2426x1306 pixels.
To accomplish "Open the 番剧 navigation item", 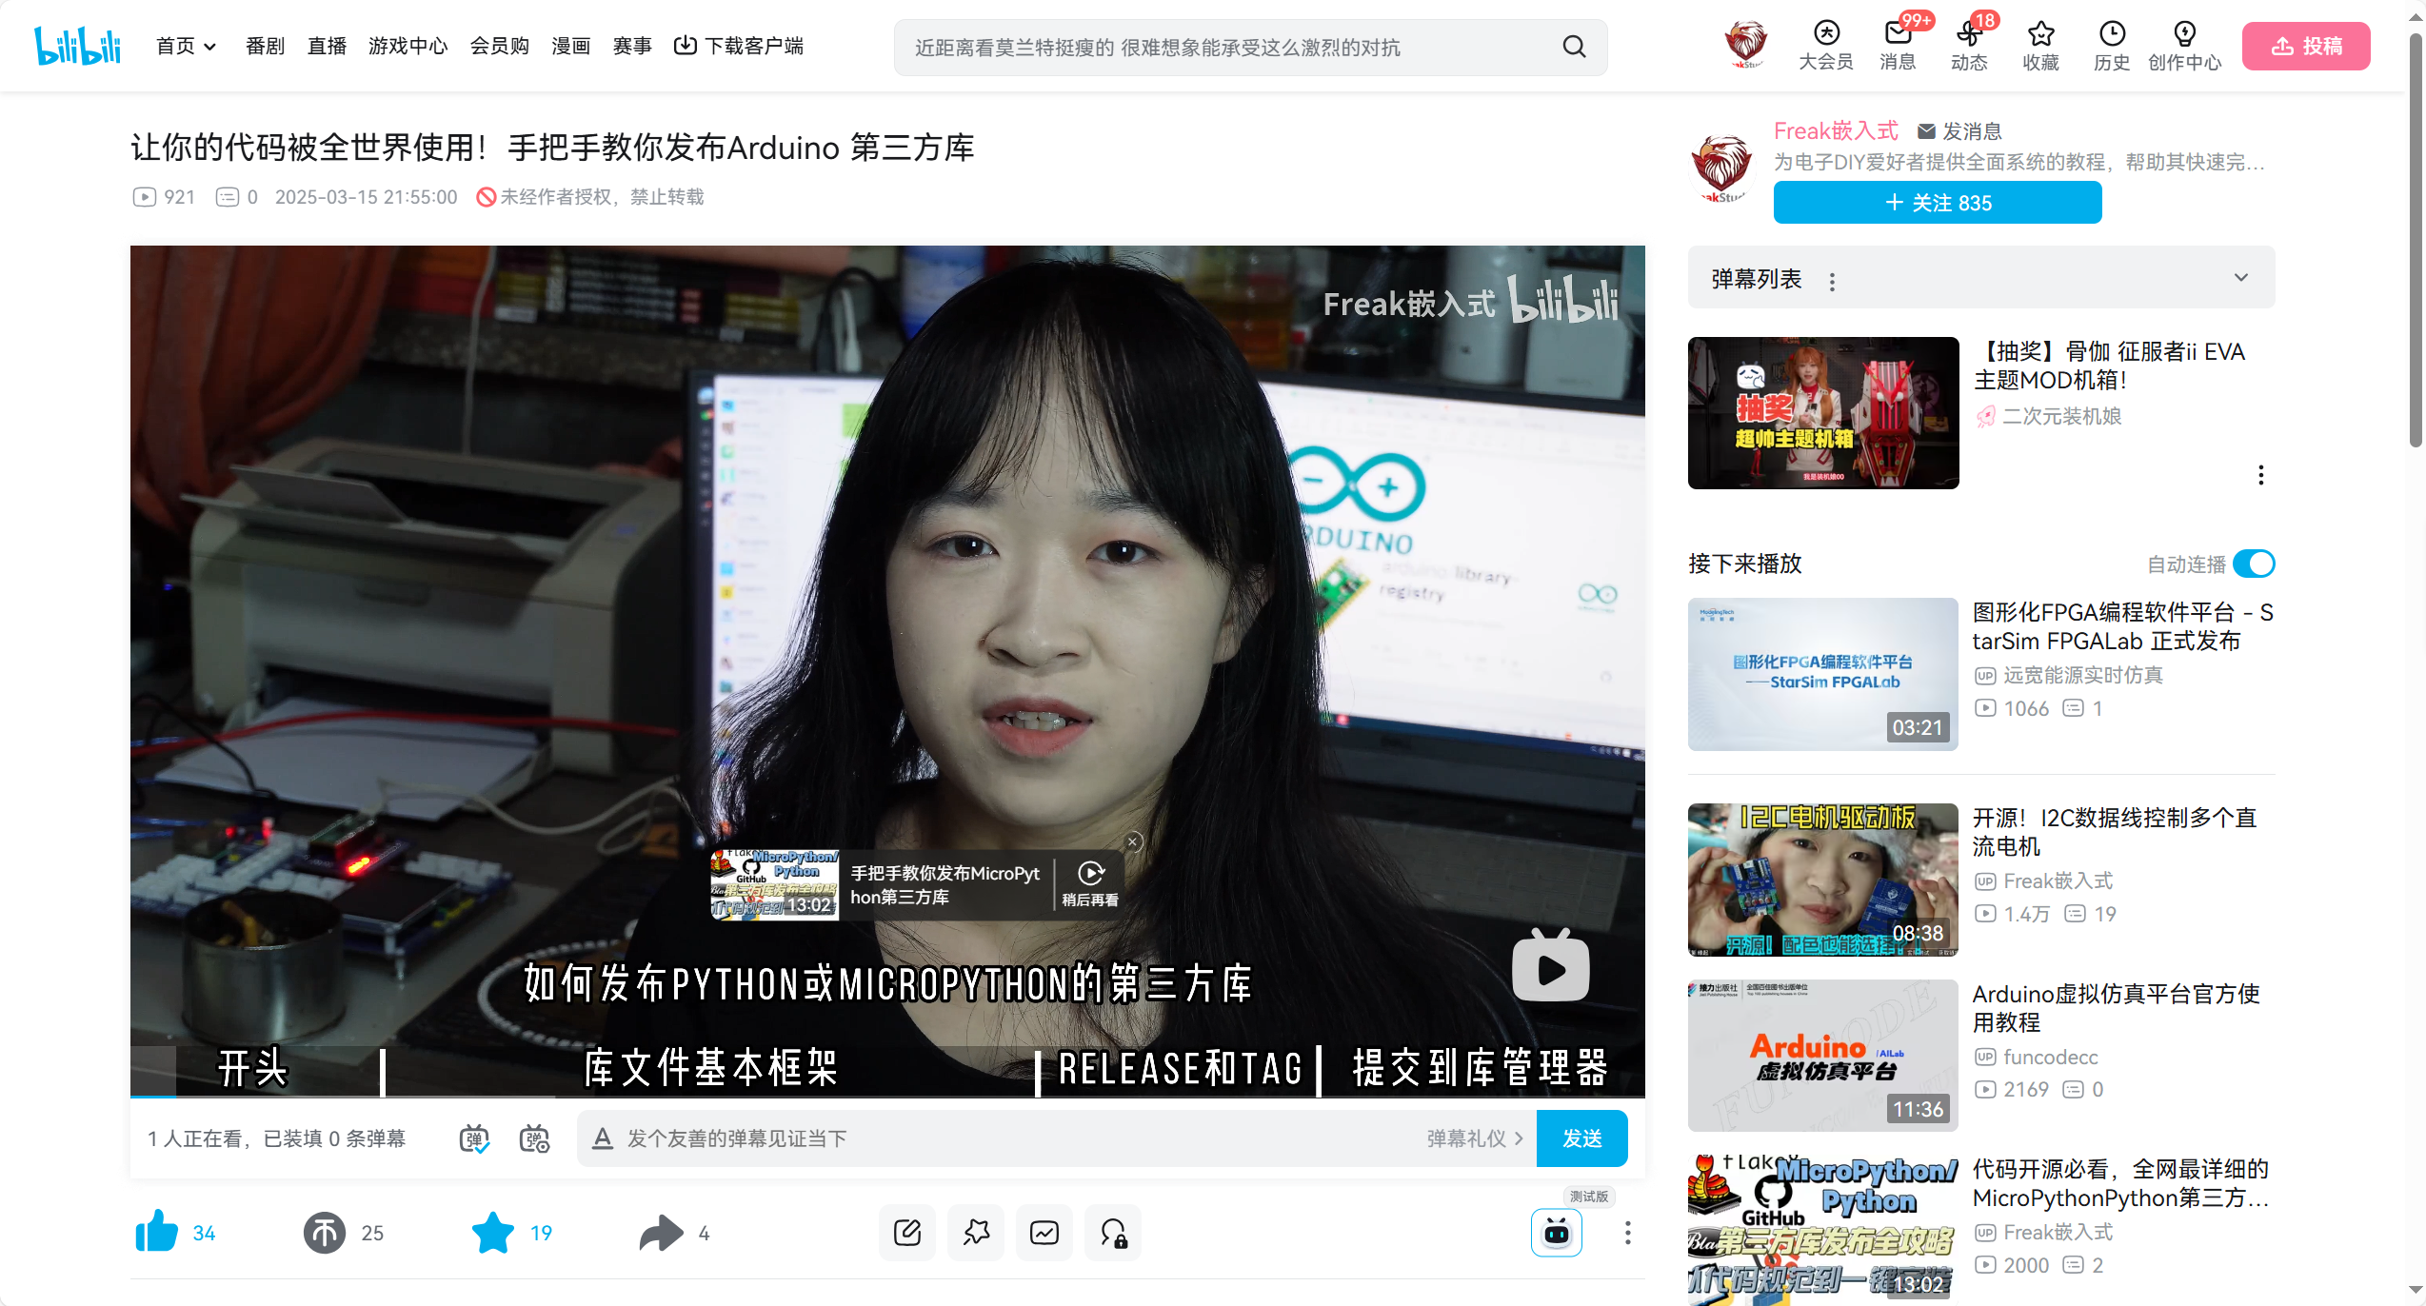I will click(265, 46).
